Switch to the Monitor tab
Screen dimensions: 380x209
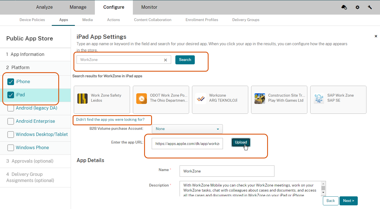[149, 7]
